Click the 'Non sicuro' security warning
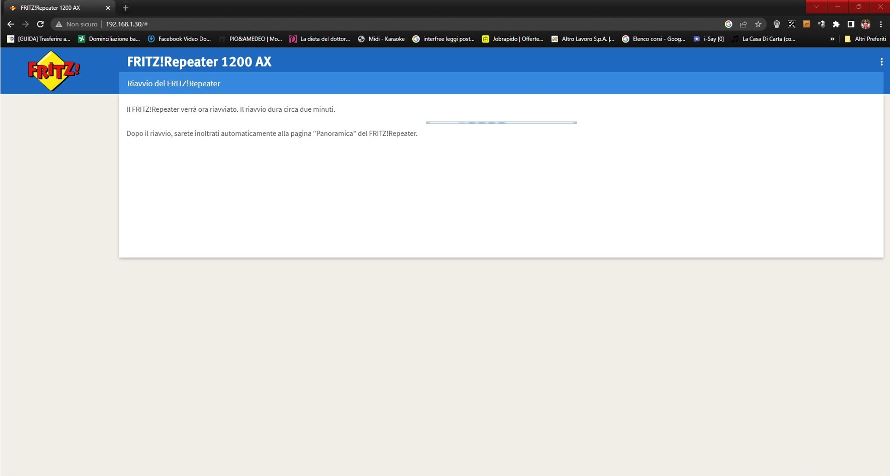The height and width of the screenshot is (476, 890). 77,24
